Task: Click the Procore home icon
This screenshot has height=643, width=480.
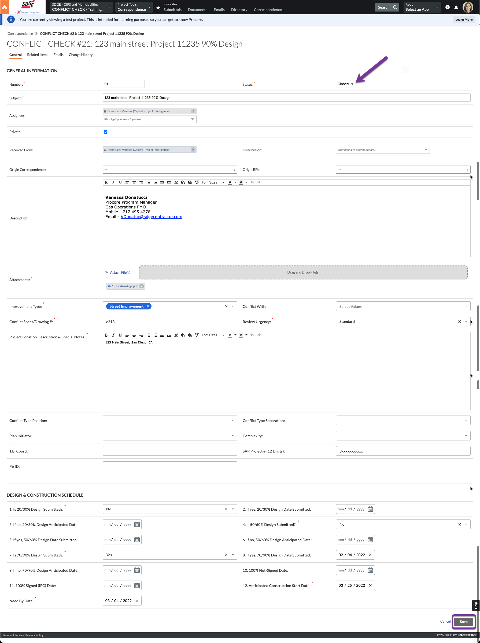Action: pyautogui.click(x=4, y=7)
